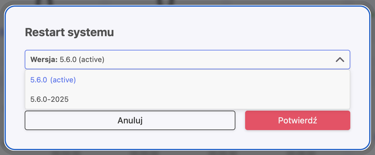This screenshot has height=155, width=375.
Task: Collapse the version list using the chevron arrow
Action: click(x=340, y=60)
